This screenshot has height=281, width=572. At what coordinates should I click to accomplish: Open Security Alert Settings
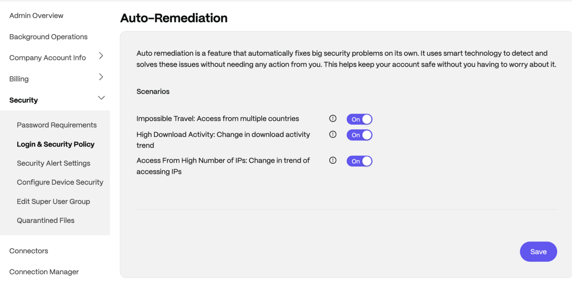pyautogui.click(x=54, y=163)
